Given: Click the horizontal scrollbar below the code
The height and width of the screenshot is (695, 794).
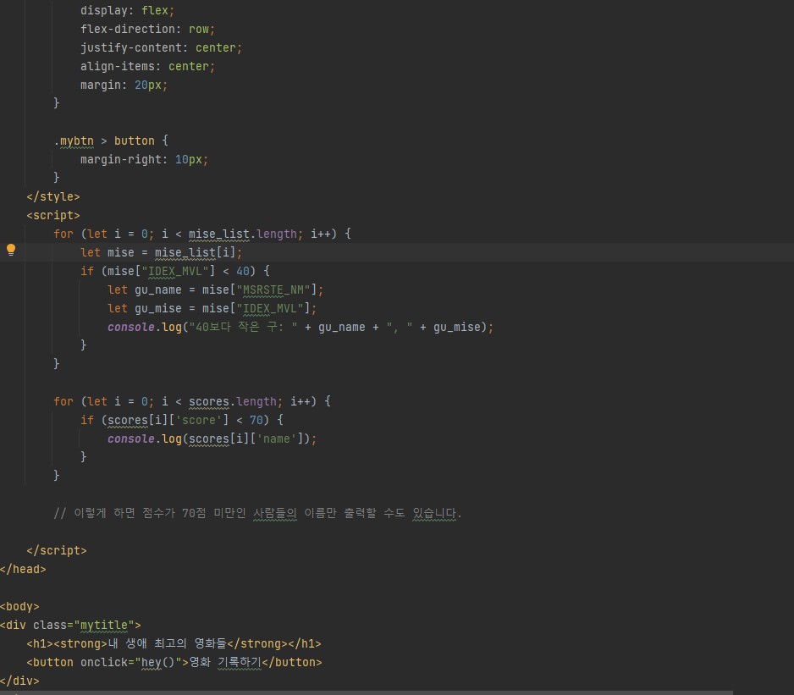Looking at the screenshot, I should [x=367, y=692].
